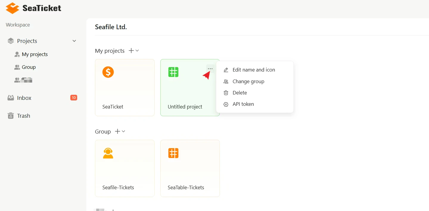Click the orange grid icon on SeaTable-Tickets
Screen dimensions: 429x211
pos(173,153)
